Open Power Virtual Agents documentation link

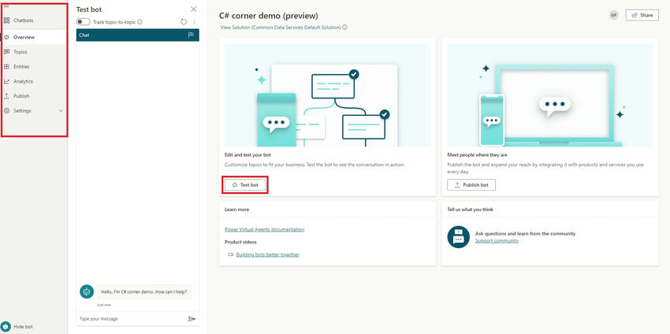coord(265,229)
